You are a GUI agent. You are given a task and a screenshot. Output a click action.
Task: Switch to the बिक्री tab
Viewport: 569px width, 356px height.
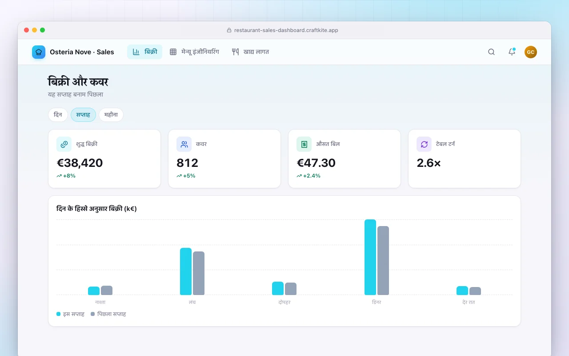click(145, 52)
